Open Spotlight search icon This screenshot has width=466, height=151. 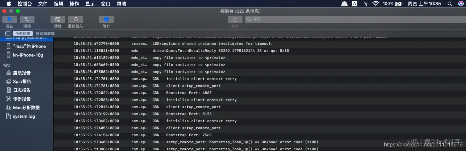pos(450,4)
